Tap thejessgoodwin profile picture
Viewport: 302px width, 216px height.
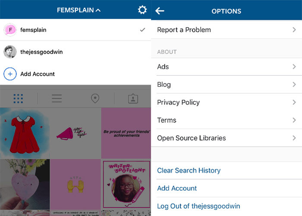10,52
